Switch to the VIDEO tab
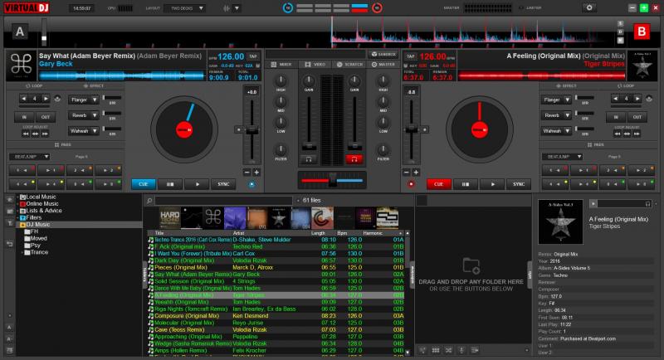The width and height of the screenshot is (664, 360). click(x=315, y=65)
